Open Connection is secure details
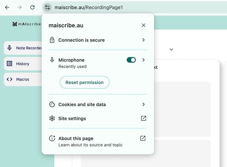This screenshot has width=227, height=167. (98, 40)
